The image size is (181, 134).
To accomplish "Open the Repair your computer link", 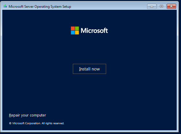I will pyautogui.click(x=27, y=115).
